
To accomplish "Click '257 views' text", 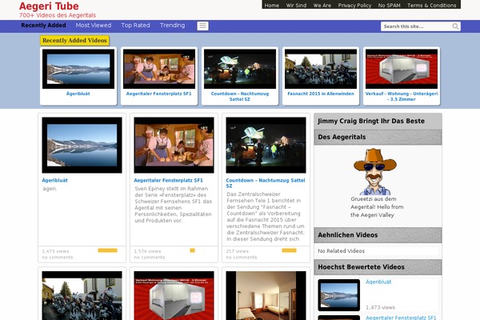I will coord(238,251).
